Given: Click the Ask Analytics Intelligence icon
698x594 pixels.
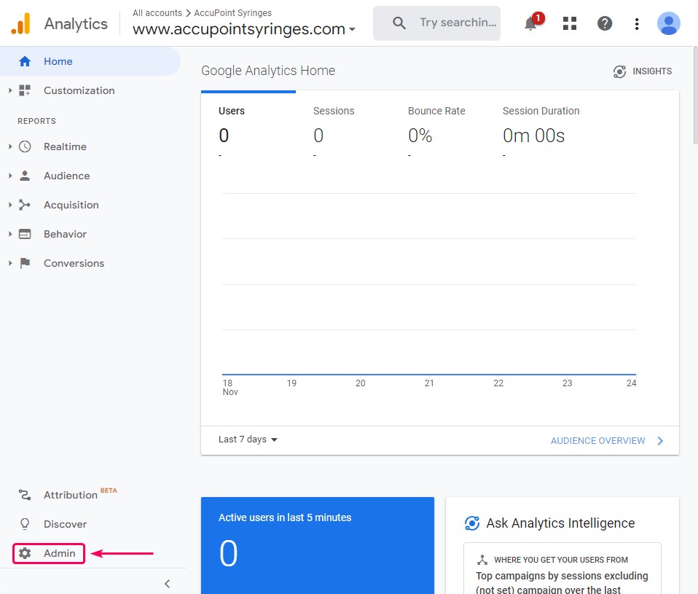Looking at the screenshot, I should pos(472,523).
